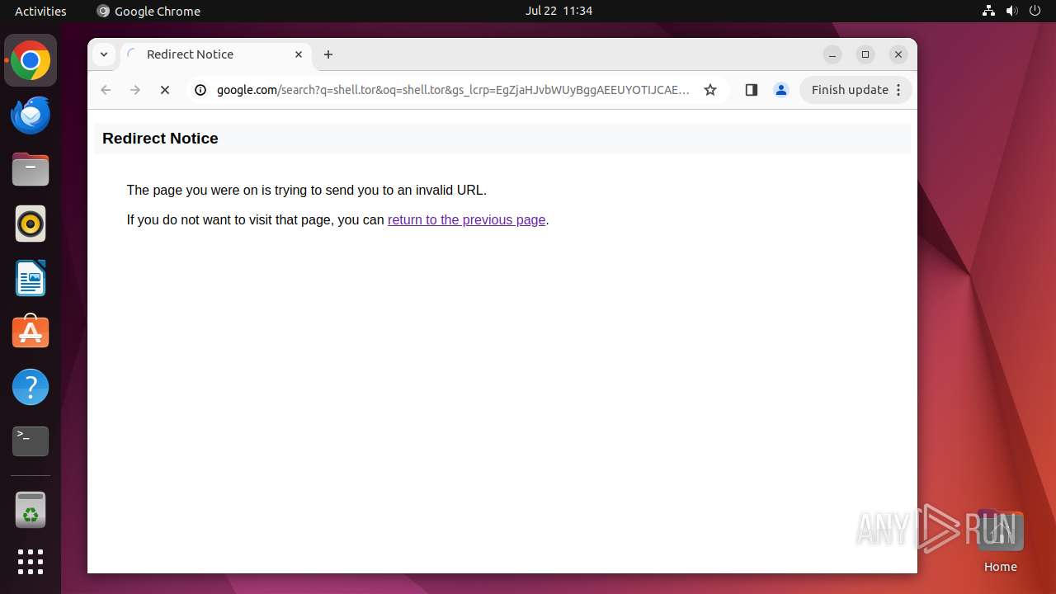Screen dimensions: 1056x594
Task: Close the Chrome window
Action: [898, 54]
